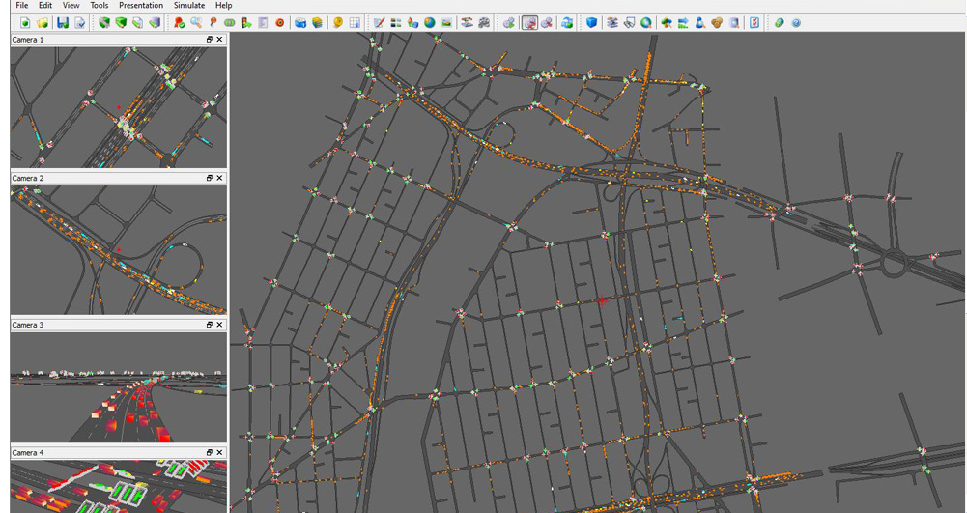Image resolution: width=967 pixels, height=513 pixels.
Task: Click the blue open box icon
Action: [x=300, y=23]
